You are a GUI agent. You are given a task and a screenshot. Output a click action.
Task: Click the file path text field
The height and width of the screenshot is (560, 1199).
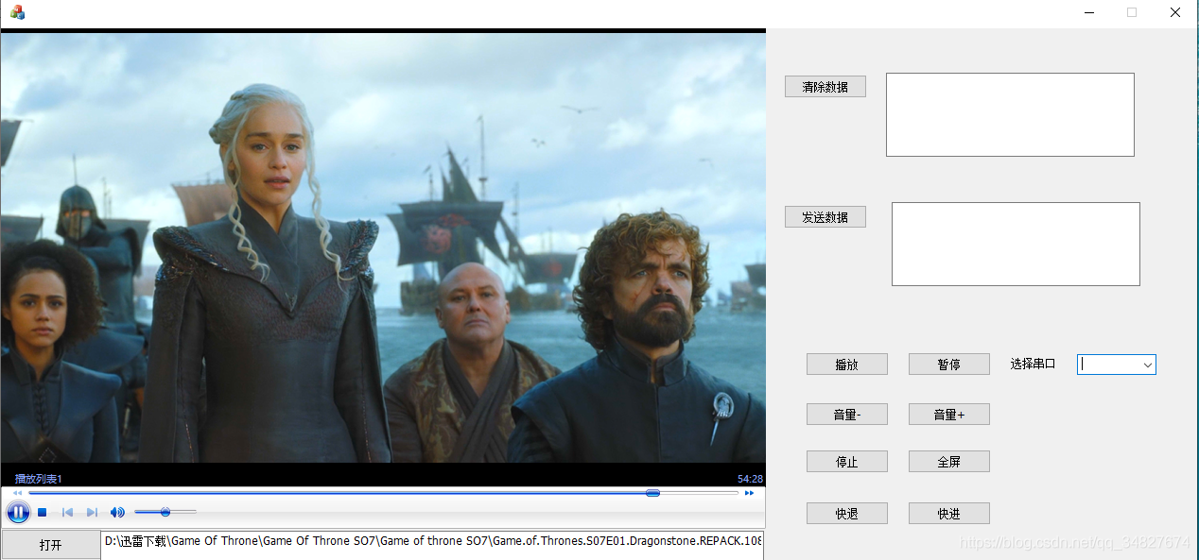pos(432,544)
